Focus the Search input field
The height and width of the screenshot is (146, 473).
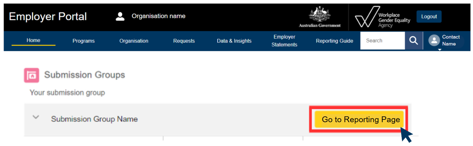click(x=382, y=41)
